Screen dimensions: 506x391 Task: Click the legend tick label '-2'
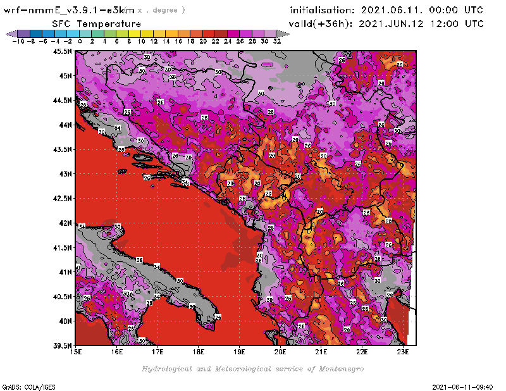(x=68, y=42)
